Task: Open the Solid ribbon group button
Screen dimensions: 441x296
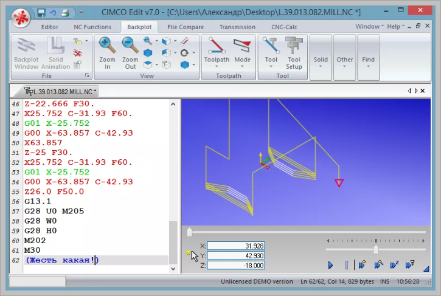Action: coord(321,57)
